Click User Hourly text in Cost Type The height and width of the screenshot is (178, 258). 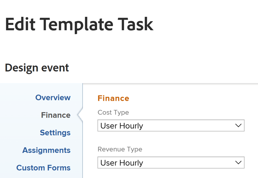tap(122, 126)
